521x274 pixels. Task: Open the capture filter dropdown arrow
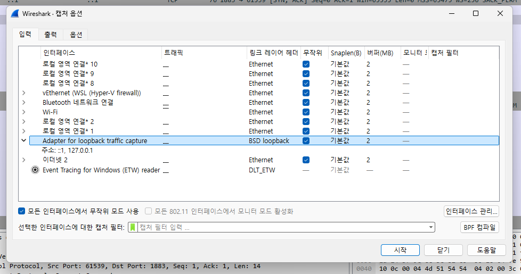430,227
